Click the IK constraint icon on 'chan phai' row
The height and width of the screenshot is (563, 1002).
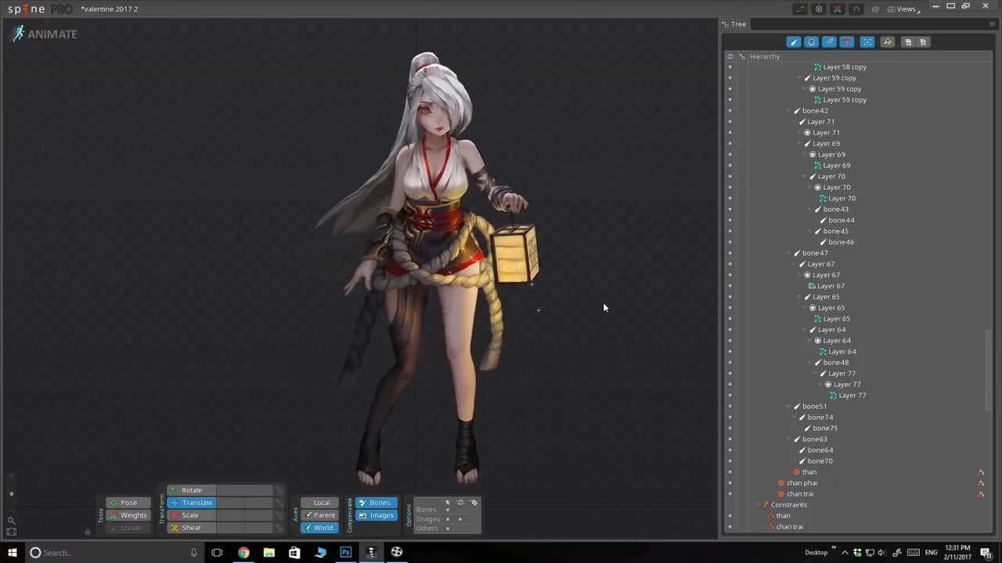pos(981,483)
